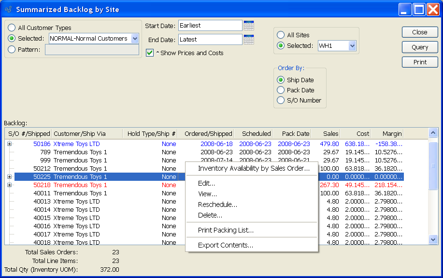Select the All Customer Types radio button
The width and height of the screenshot is (443, 278).
point(12,28)
